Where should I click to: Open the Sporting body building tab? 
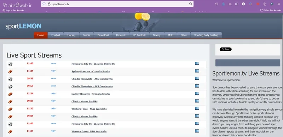coord(206,35)
